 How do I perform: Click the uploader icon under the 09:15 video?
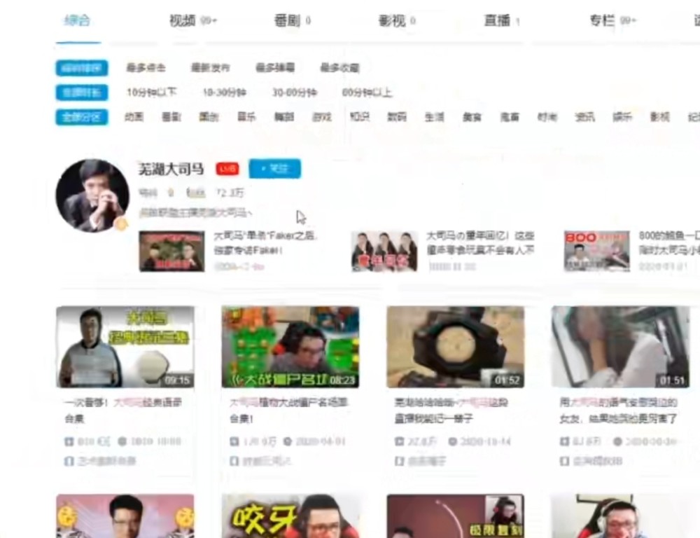pos(69,461)
